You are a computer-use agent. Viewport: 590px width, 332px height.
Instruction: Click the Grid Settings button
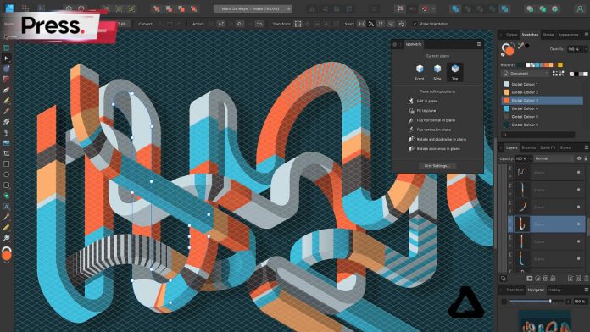click(x=437, y=166)
